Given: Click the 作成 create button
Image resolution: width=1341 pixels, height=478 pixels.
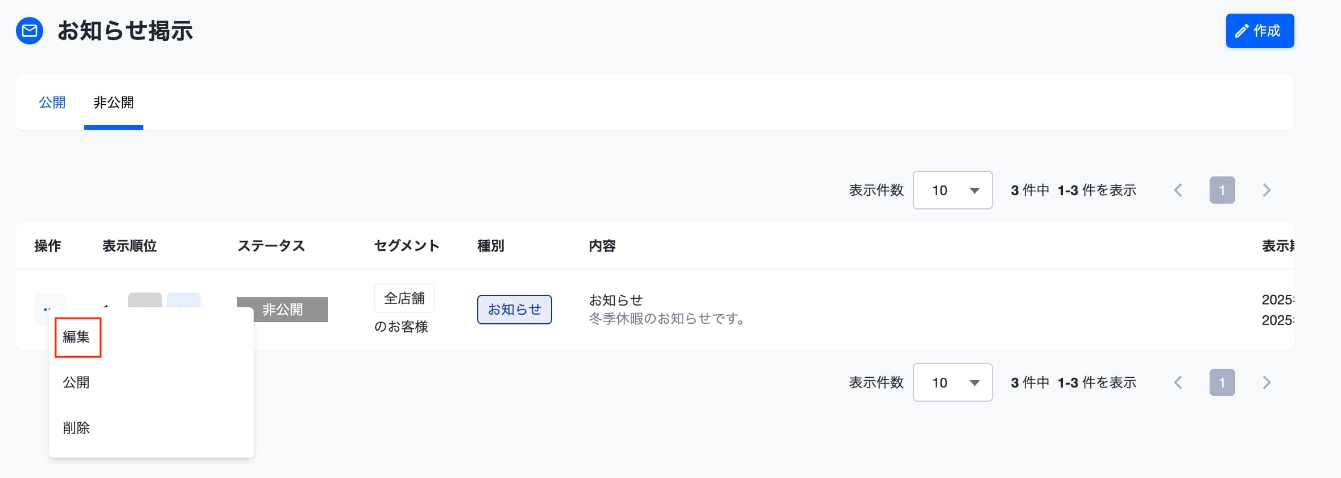Looking at the screenshot, I should point(1260,31).
